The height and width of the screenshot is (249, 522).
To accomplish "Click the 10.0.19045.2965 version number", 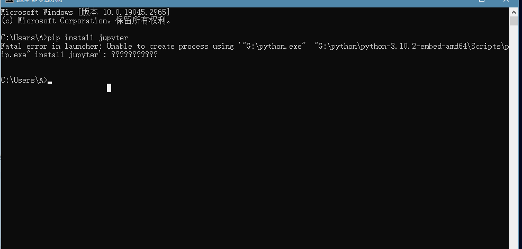I will [x=134, y=12].
